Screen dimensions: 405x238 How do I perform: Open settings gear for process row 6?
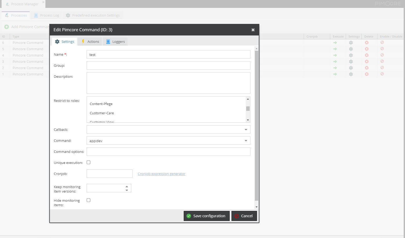coord(351,43)
